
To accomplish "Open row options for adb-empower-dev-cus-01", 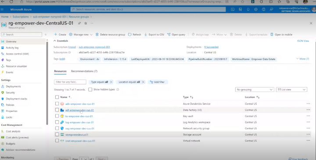I will tap(308, 104).
